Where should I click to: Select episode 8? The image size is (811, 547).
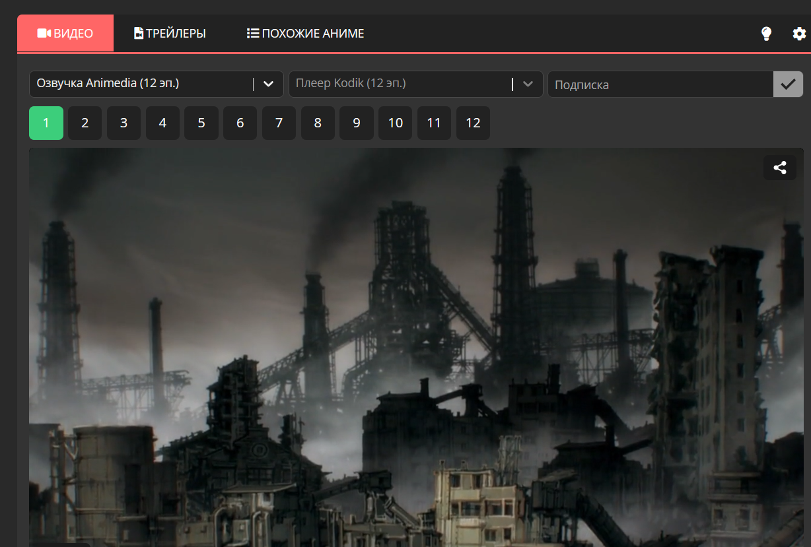318,123
